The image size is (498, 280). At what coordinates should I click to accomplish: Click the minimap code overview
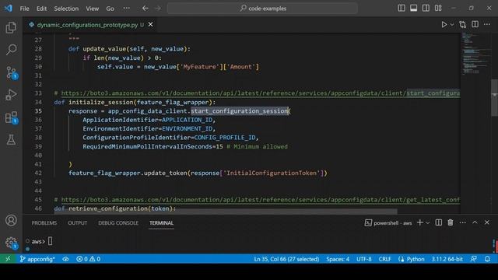point(475,54)
